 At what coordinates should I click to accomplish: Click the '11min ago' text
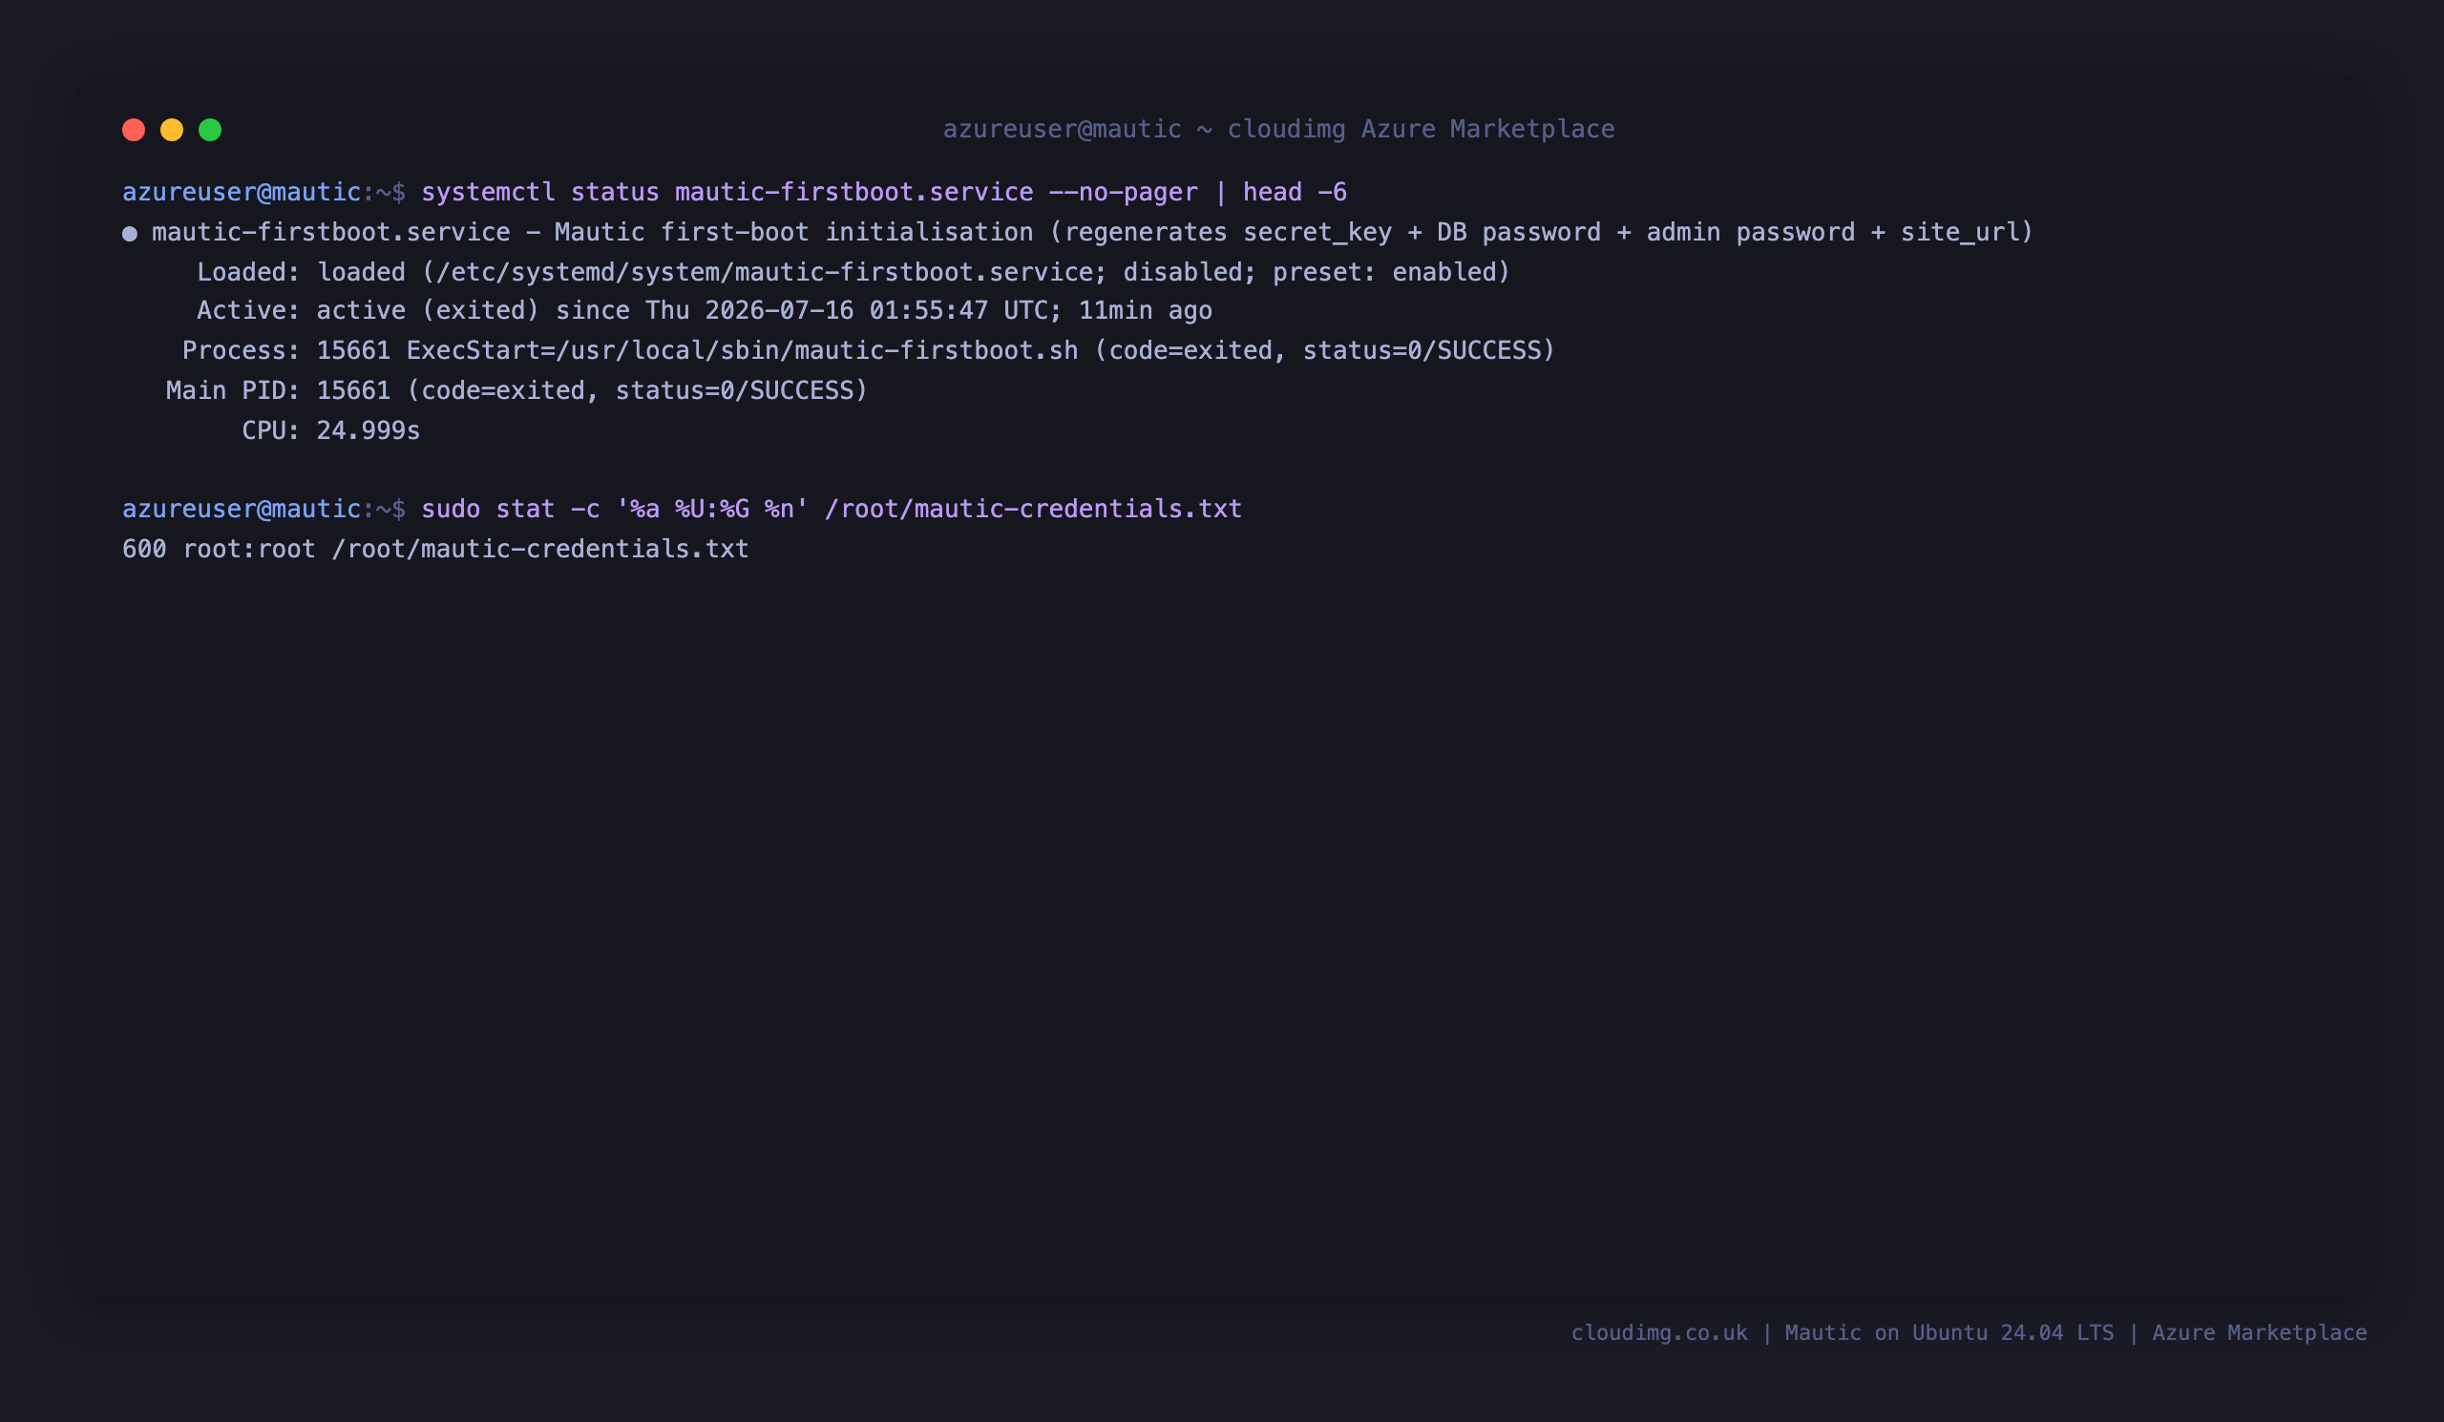pyautogui.click(x=1146, y=310)
